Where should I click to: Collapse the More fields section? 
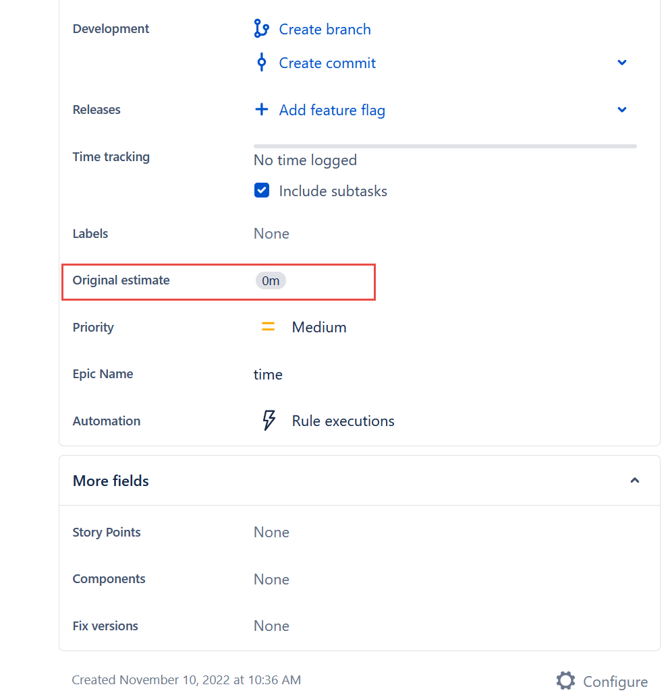coord(634,480)
